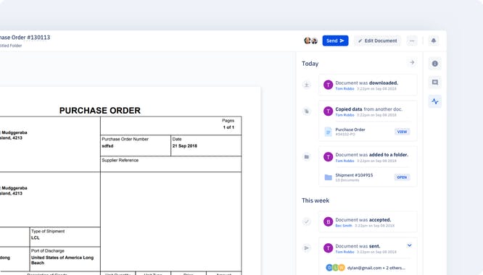Click the T avatar on 'Copied data' entry

(x=328, y=111)
